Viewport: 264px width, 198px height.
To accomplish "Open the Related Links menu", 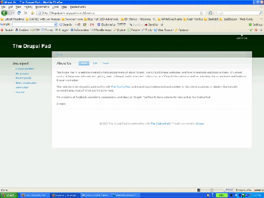I will tap(78, 7).
